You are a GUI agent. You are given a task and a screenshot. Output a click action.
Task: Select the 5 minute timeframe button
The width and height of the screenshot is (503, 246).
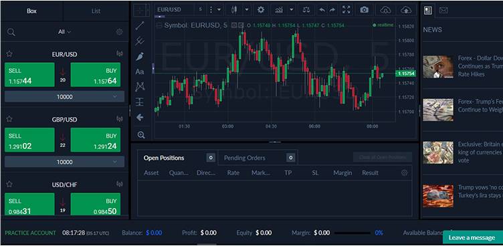pyautogui.click(x=201, y=9)
